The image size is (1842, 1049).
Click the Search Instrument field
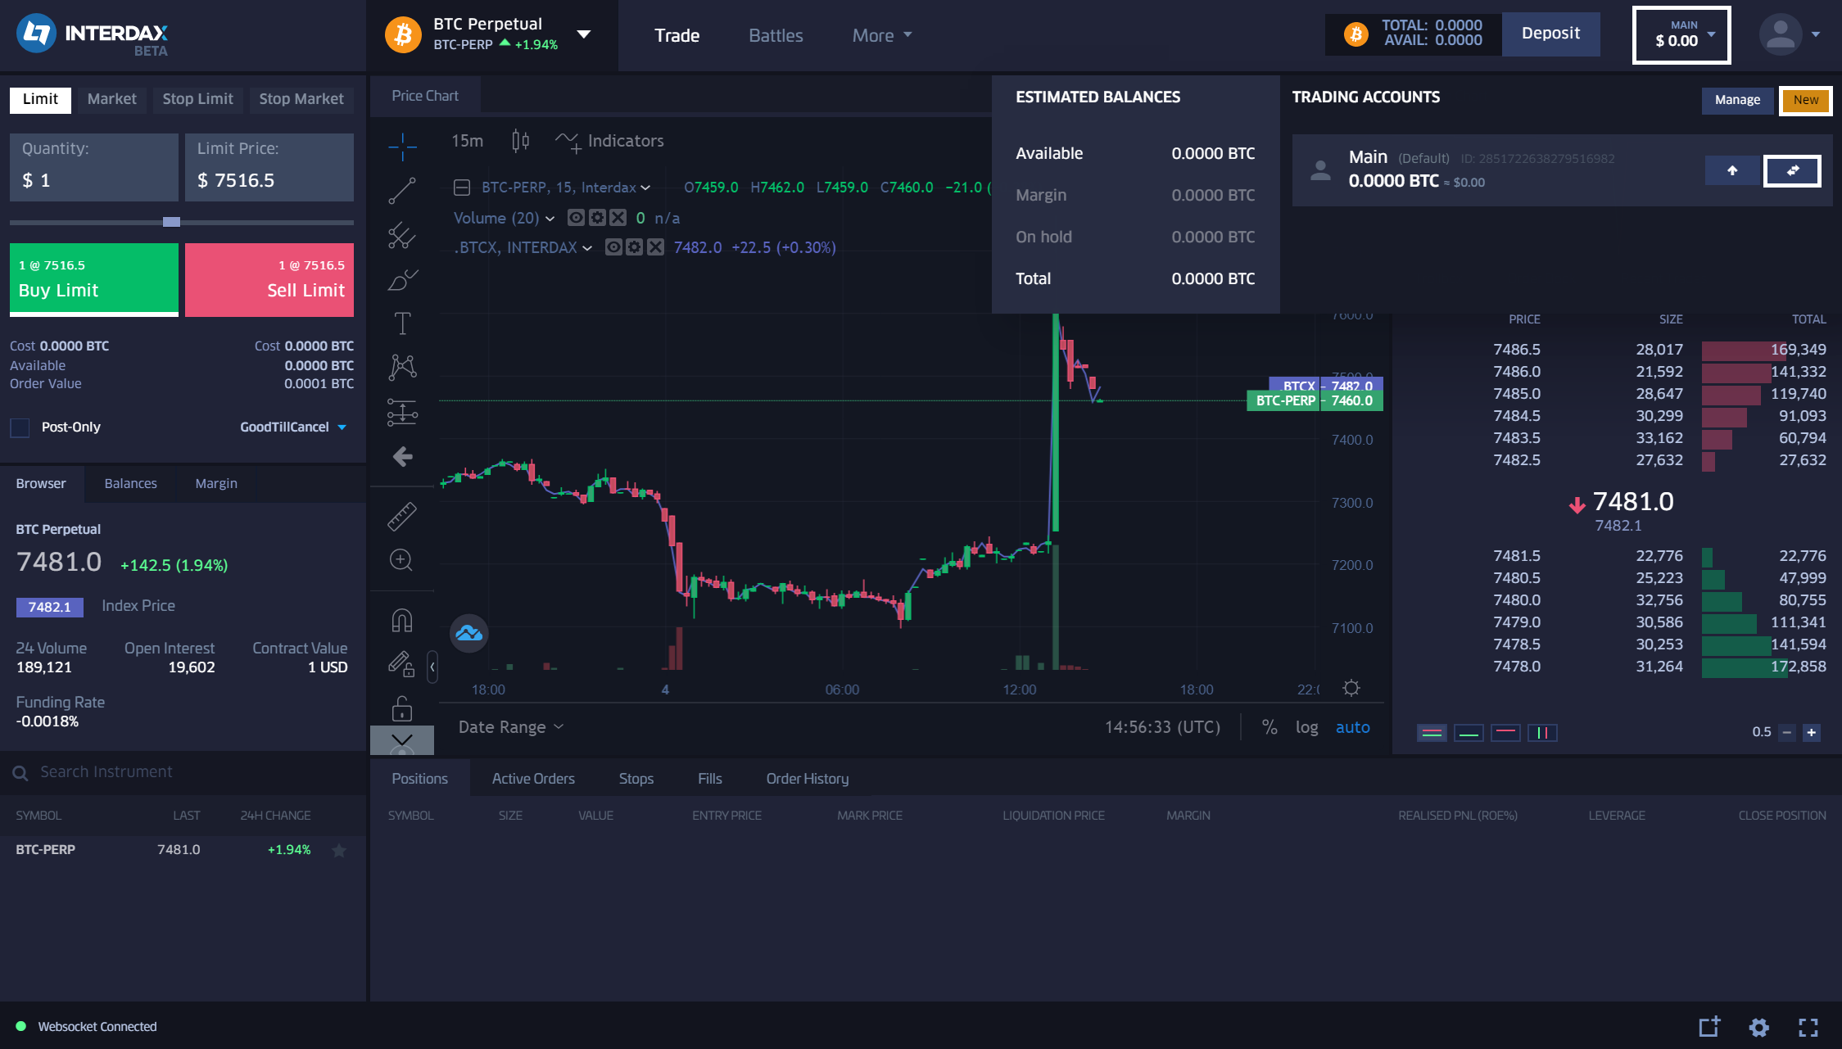pyautogui.click(x=183, y=772)
